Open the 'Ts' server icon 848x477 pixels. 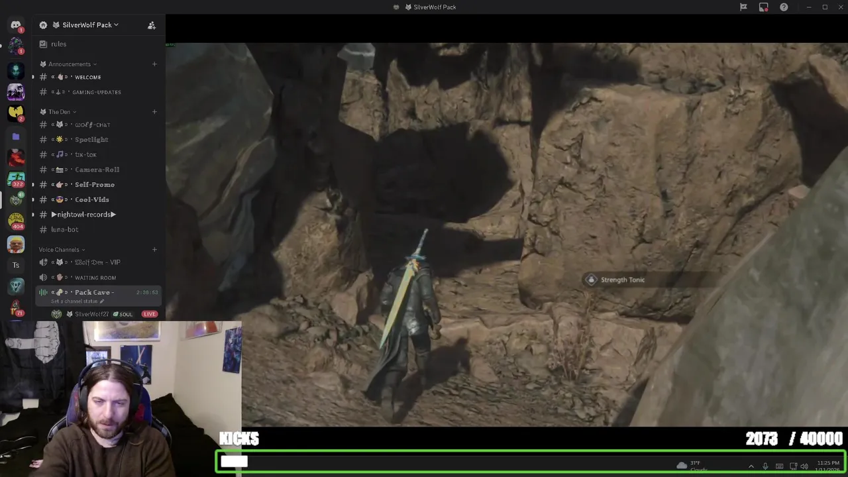pos(16,265)
